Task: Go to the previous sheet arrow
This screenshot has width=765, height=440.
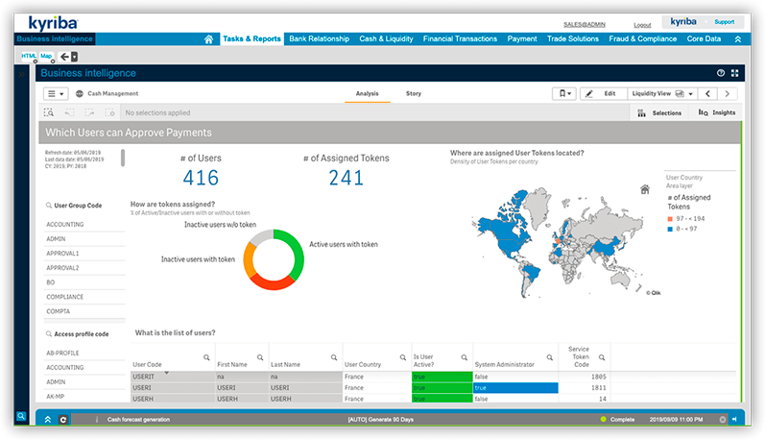Action: coord(708,94)
